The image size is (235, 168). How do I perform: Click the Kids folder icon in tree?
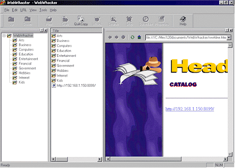15,83
